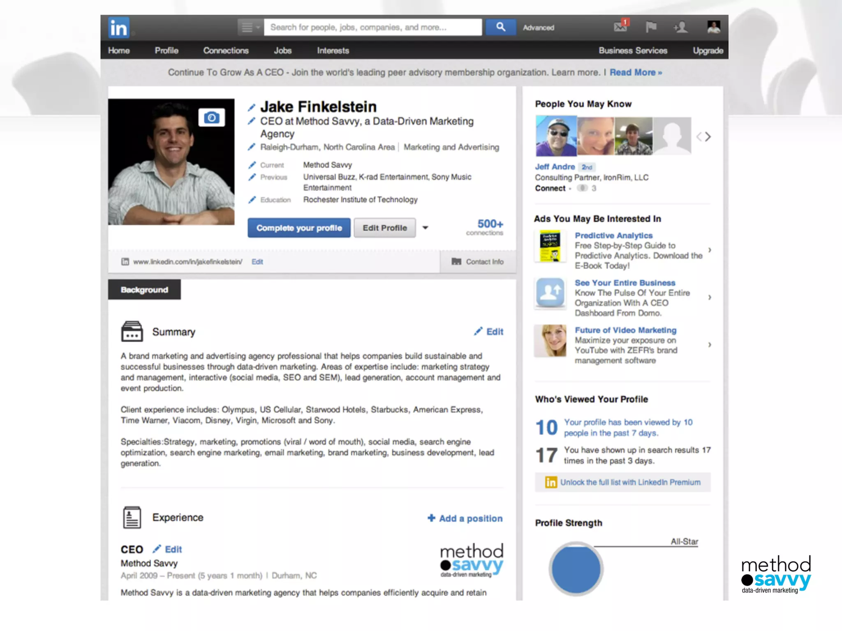Click the All-Star profile strength meter circle
The height and width of the screenshot is (631, 842).
[576, 569]
